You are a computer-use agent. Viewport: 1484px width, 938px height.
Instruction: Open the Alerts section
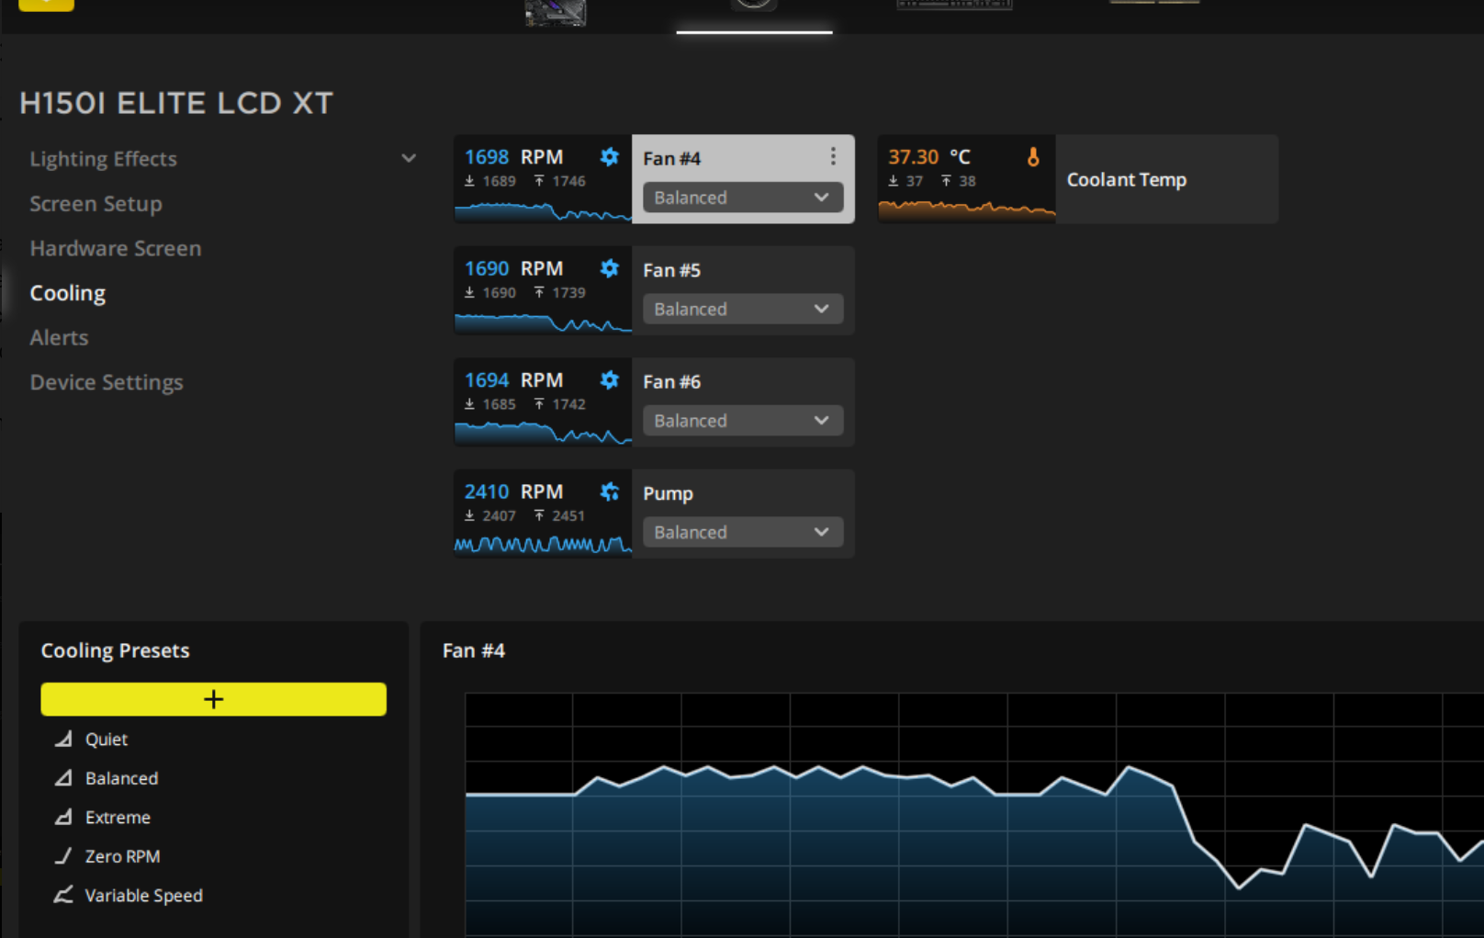point(59,337)
